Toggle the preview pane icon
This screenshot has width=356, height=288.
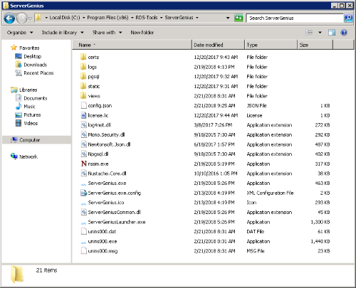(332, 33)
